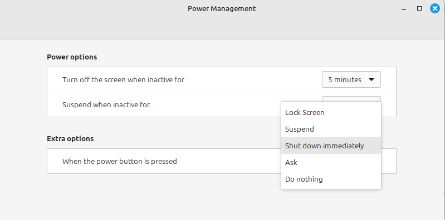
Task: Click the Power options section heading
Action: click(x=72, y=57)
